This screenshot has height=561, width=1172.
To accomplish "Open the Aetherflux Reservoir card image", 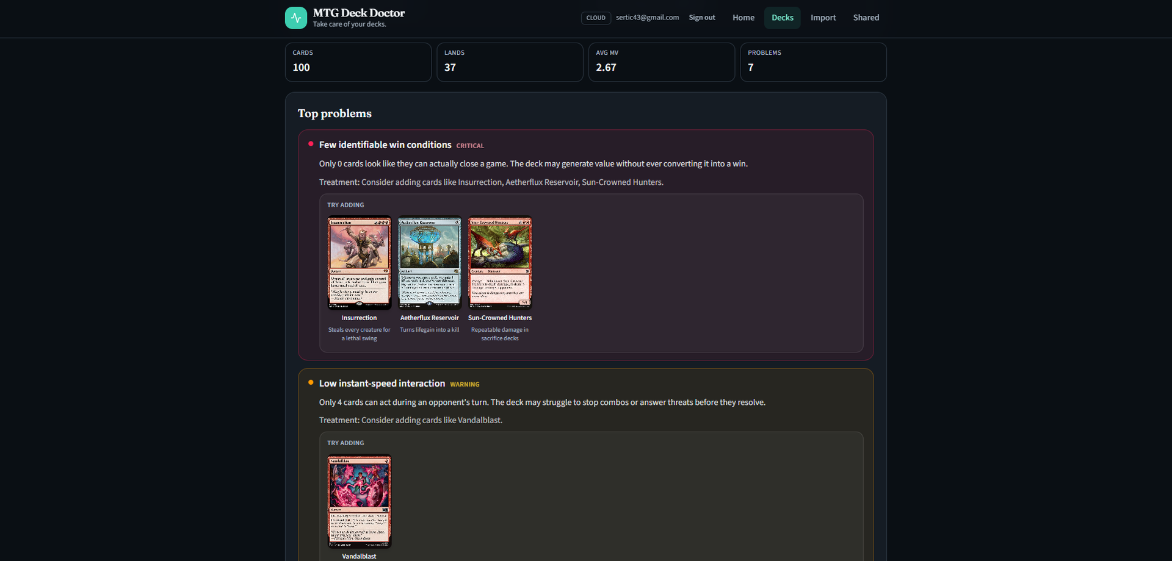I will point(430,263).
